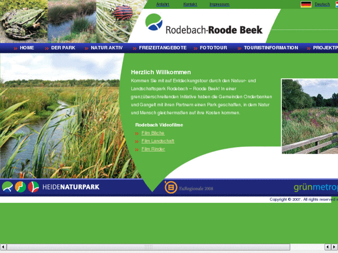Click the Rodebach-Roode Beek logo
This screenshot has width=338, height=253.
pyautogui.click(x=204, y=24)
